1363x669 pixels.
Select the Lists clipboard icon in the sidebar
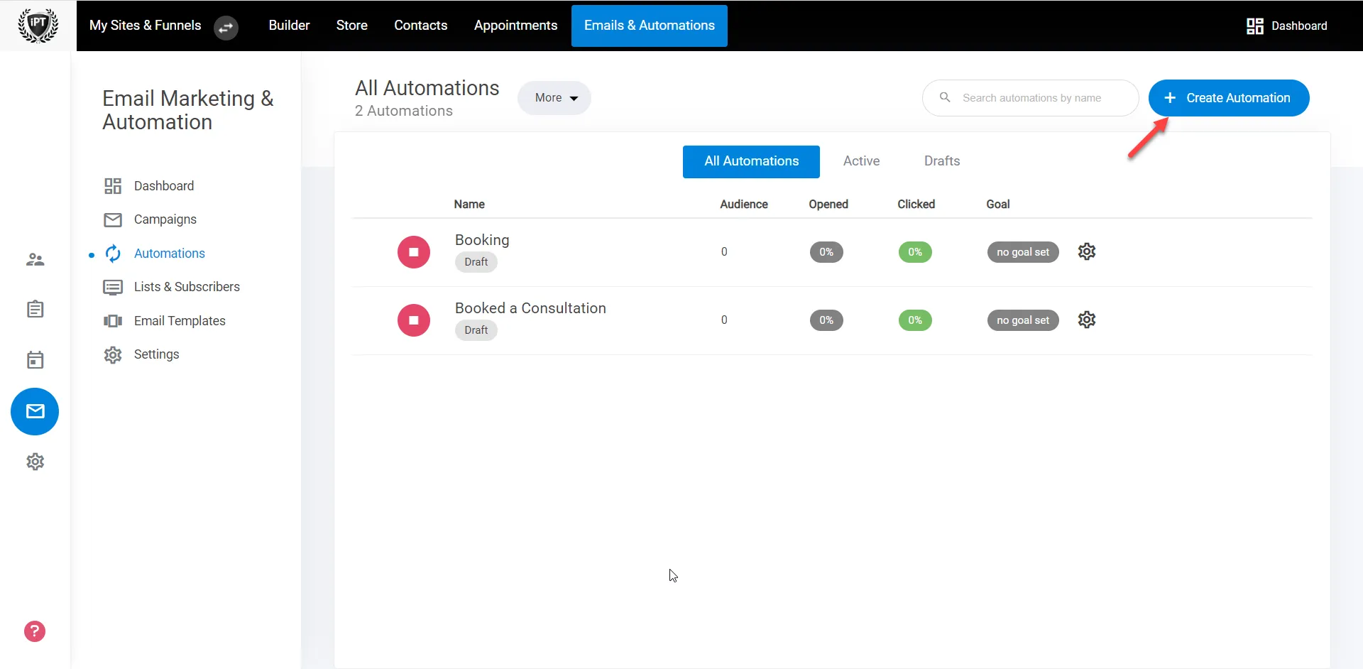point(35,309)
